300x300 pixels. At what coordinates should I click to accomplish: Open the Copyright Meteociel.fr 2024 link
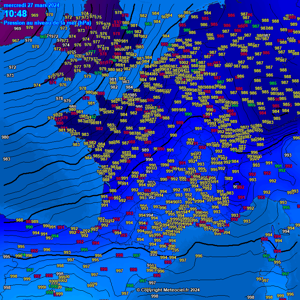tap(168, 290)
